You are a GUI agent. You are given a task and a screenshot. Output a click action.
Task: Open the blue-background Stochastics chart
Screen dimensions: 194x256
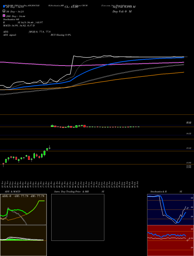coord(170,209)
